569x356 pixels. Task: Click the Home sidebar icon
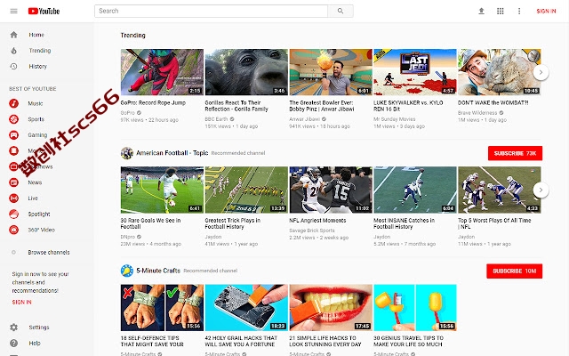coord(14,35)
